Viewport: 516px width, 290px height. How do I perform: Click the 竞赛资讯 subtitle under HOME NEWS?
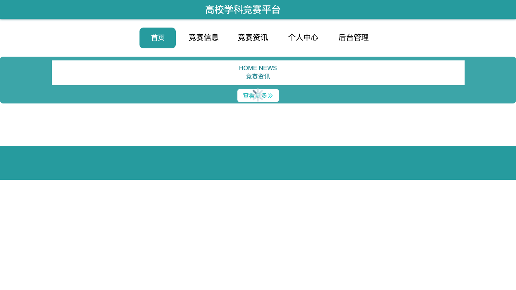pos(258,77)
